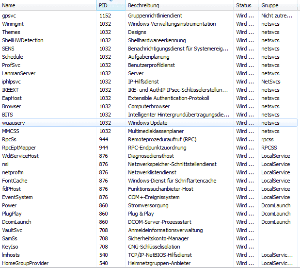
Task: Select the Themes service name
Action: (11, 32)
